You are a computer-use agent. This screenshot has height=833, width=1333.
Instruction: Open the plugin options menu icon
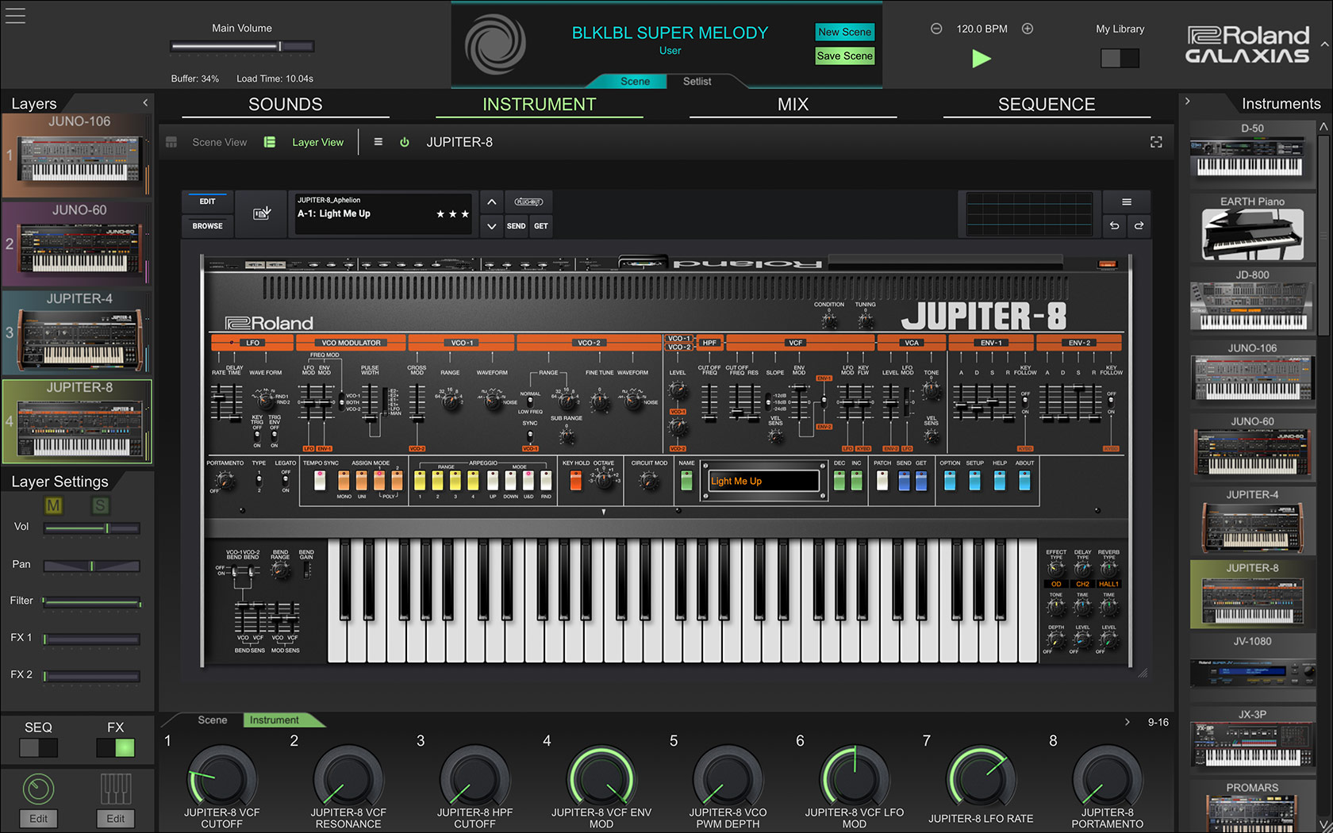click(1127, 202)
